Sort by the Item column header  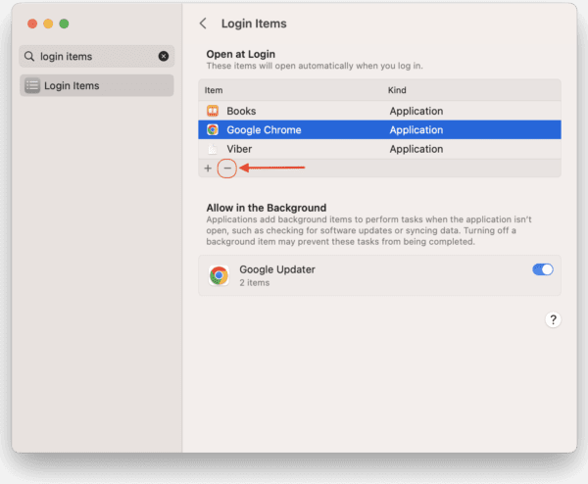[214, 90]
